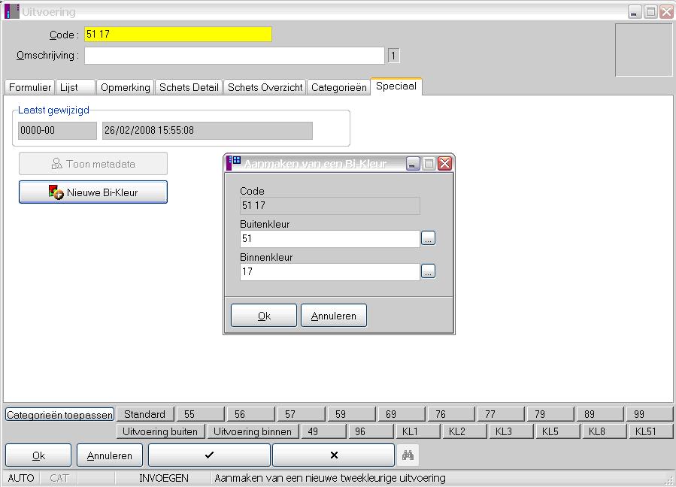The height and width of the screenshot is (487, 676).
Task: Open the Schets Detail tab
Action: [189, 87]
